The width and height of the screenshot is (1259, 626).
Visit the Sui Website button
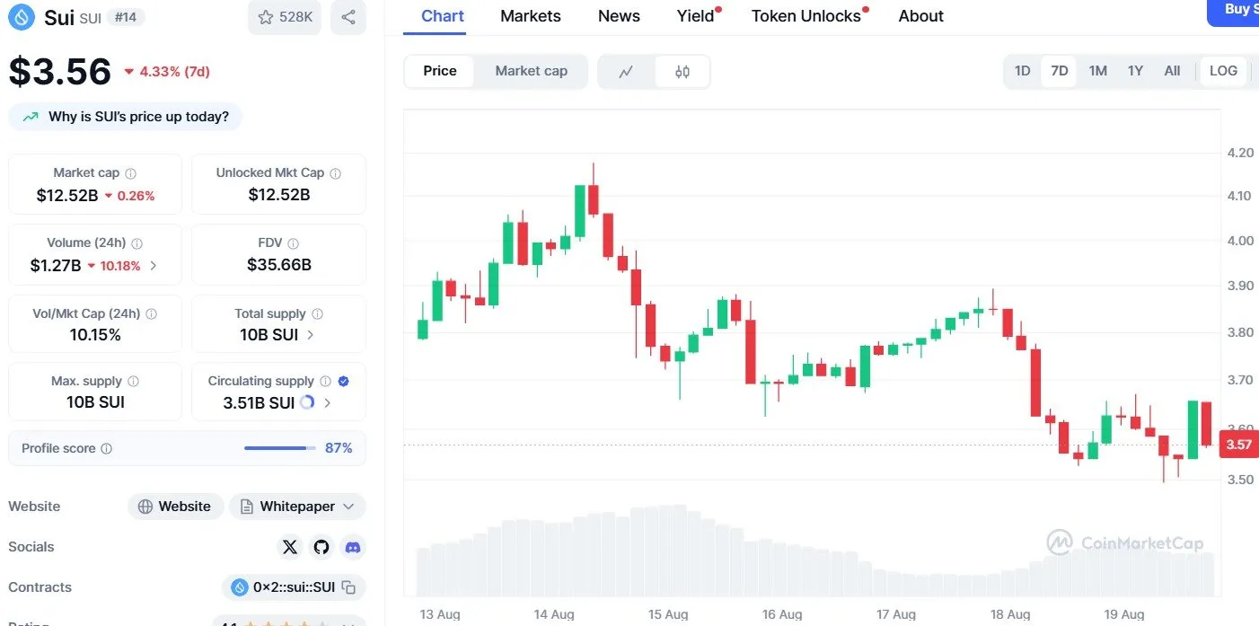point(175,506)
